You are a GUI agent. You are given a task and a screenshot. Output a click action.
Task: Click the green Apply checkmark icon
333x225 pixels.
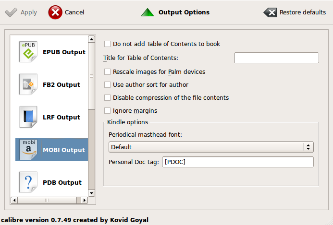click(11, 12)
